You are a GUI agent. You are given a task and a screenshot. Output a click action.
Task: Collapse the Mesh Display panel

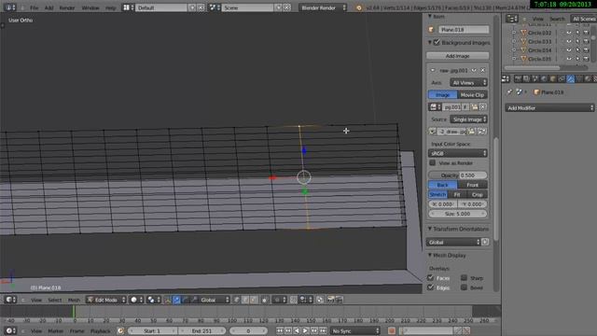430,255
